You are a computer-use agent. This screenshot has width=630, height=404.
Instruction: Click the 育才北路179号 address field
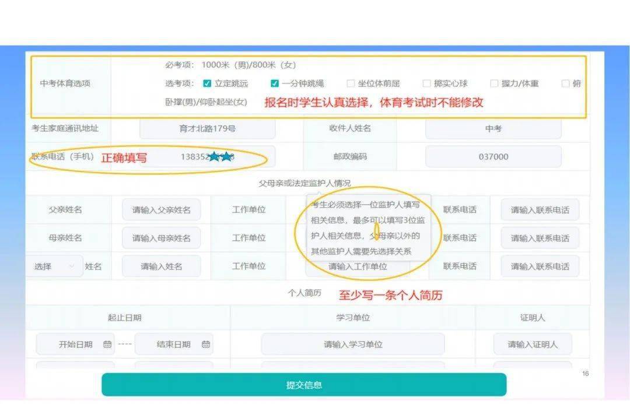(x=207, y=128)
